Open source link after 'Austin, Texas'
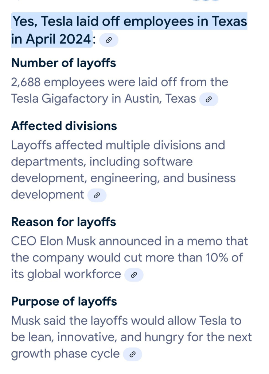 tap(208, 99)
